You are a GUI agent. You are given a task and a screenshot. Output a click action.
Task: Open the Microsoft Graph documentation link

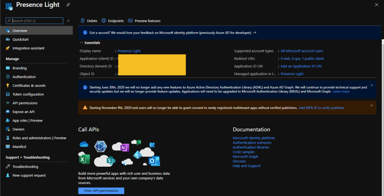pos(245,157)
